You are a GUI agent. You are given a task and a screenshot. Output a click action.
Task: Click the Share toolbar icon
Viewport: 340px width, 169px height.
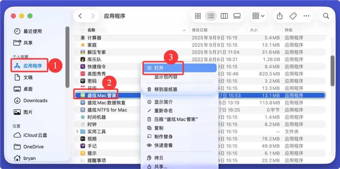click(x=280, y=16)
